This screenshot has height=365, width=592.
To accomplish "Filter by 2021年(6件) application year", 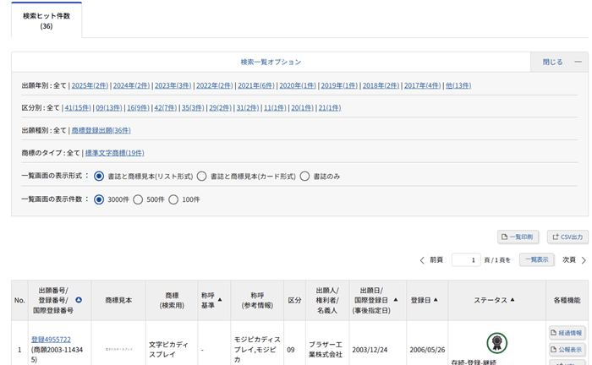I will pyautogui.click(x=255, y=85).
